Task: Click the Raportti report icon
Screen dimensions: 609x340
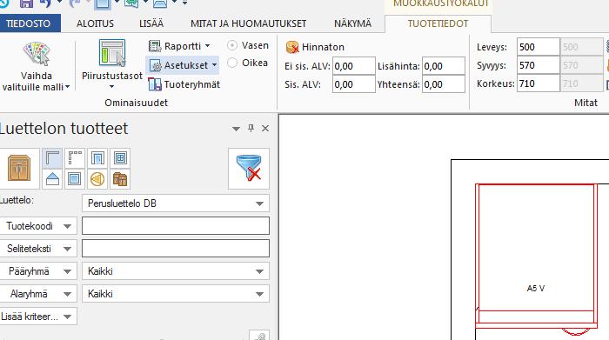Action: [x=155, y=46]
